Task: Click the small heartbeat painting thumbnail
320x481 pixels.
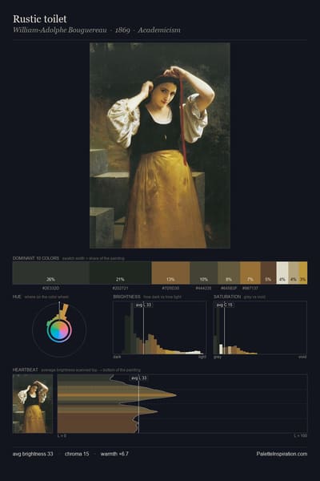Action: (x=33, y=404)
